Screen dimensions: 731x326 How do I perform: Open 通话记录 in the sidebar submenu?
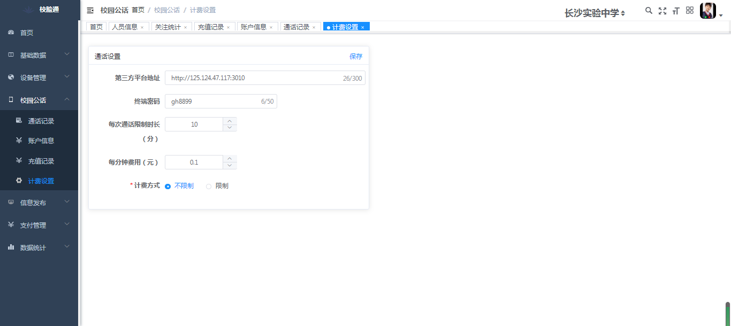coord(41,121)
